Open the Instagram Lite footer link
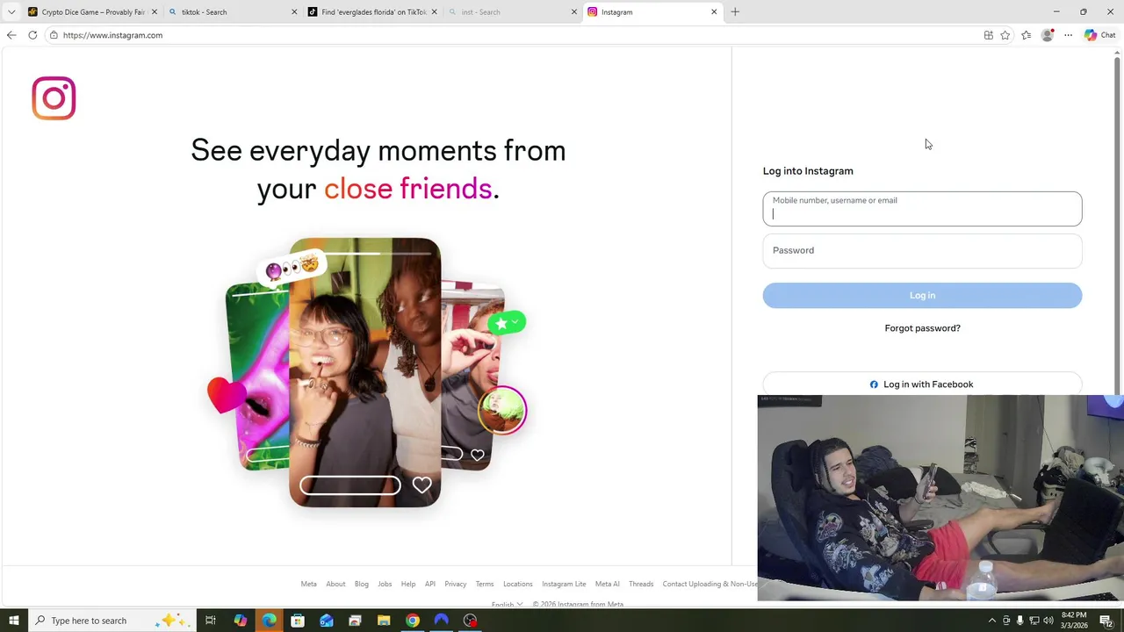 click(x=564, y=584)
